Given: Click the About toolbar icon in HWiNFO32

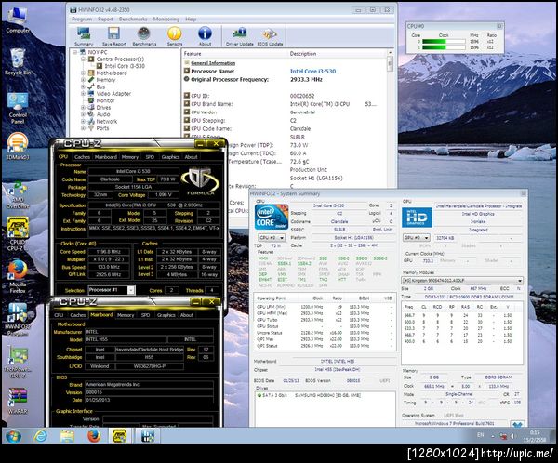Looking at the screenshot, I should pyautogui.click(x=205, y=36).
